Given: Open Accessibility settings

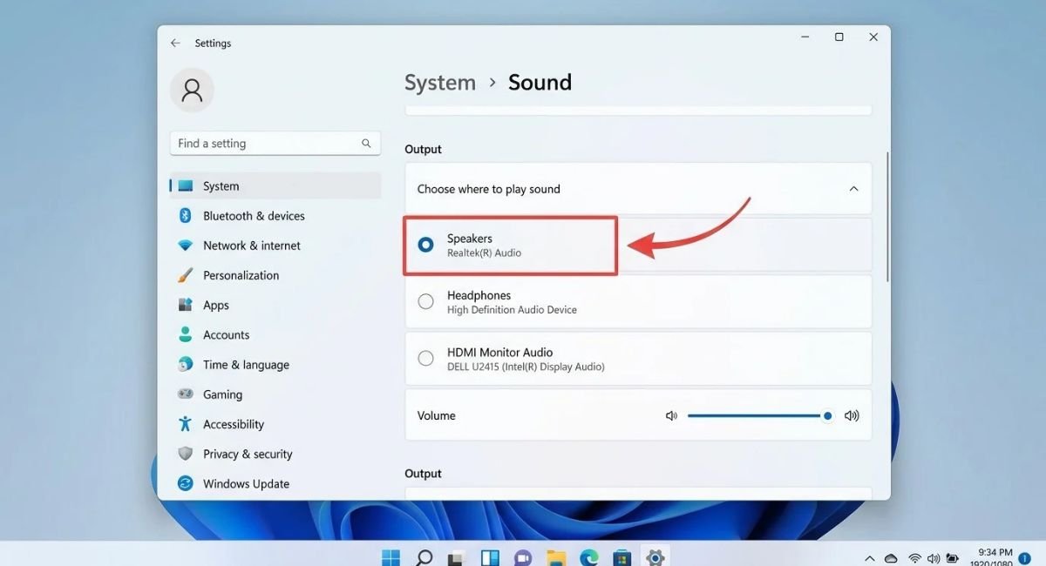Looking at the screenshot, I should pos(275,425).
